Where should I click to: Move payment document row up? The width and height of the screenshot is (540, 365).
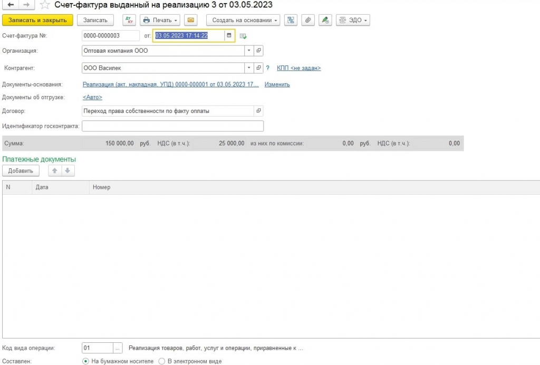point(55,170)
